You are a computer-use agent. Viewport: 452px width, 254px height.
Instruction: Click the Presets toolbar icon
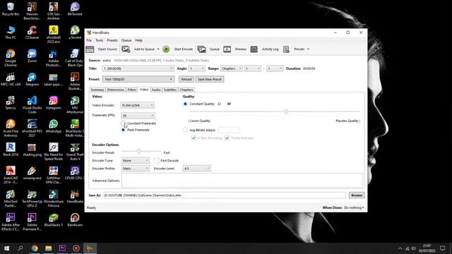click(286, 49)
